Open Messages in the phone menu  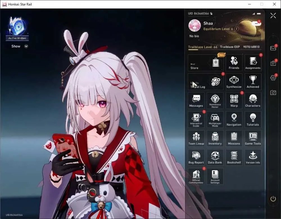(196, 101)
